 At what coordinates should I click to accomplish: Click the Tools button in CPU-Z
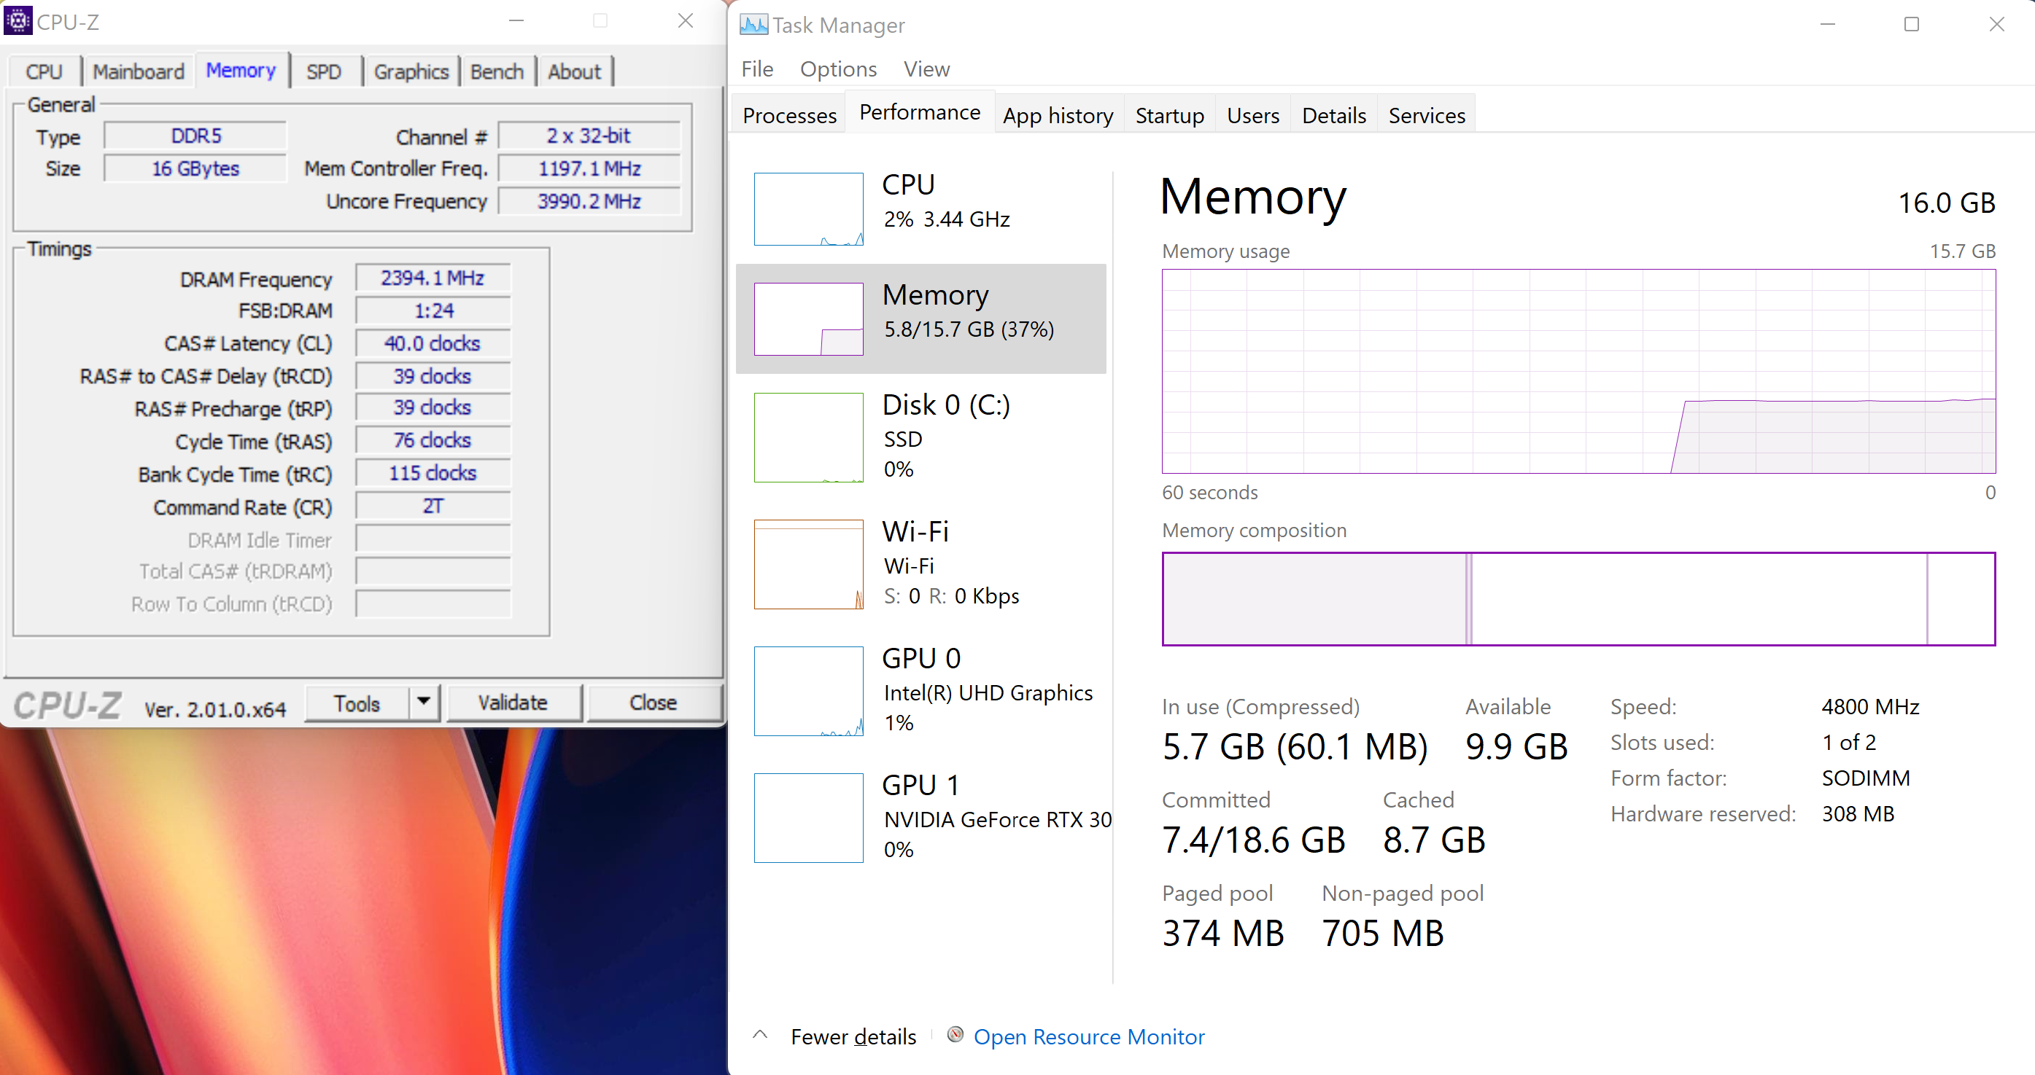click(357, 703)
